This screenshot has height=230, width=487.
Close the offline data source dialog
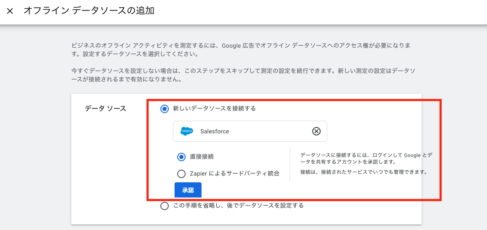[x=10, y=11]
